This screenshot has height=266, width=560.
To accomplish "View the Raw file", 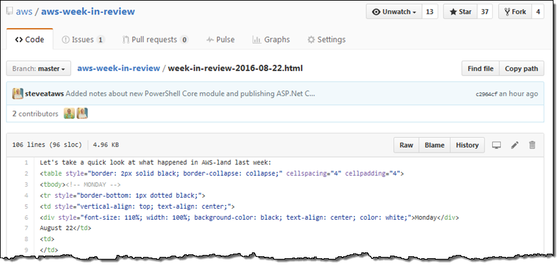I will point(406,145).
